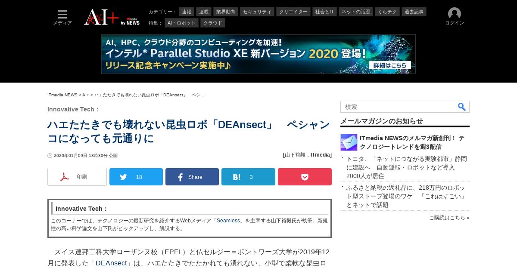Open the DEAnsect link in article
517x271 pixels.
[x=111, y=263]
